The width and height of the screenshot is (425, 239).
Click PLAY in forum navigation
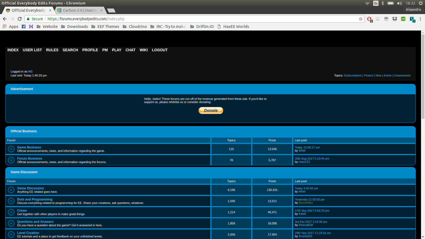tap(117, 50)
